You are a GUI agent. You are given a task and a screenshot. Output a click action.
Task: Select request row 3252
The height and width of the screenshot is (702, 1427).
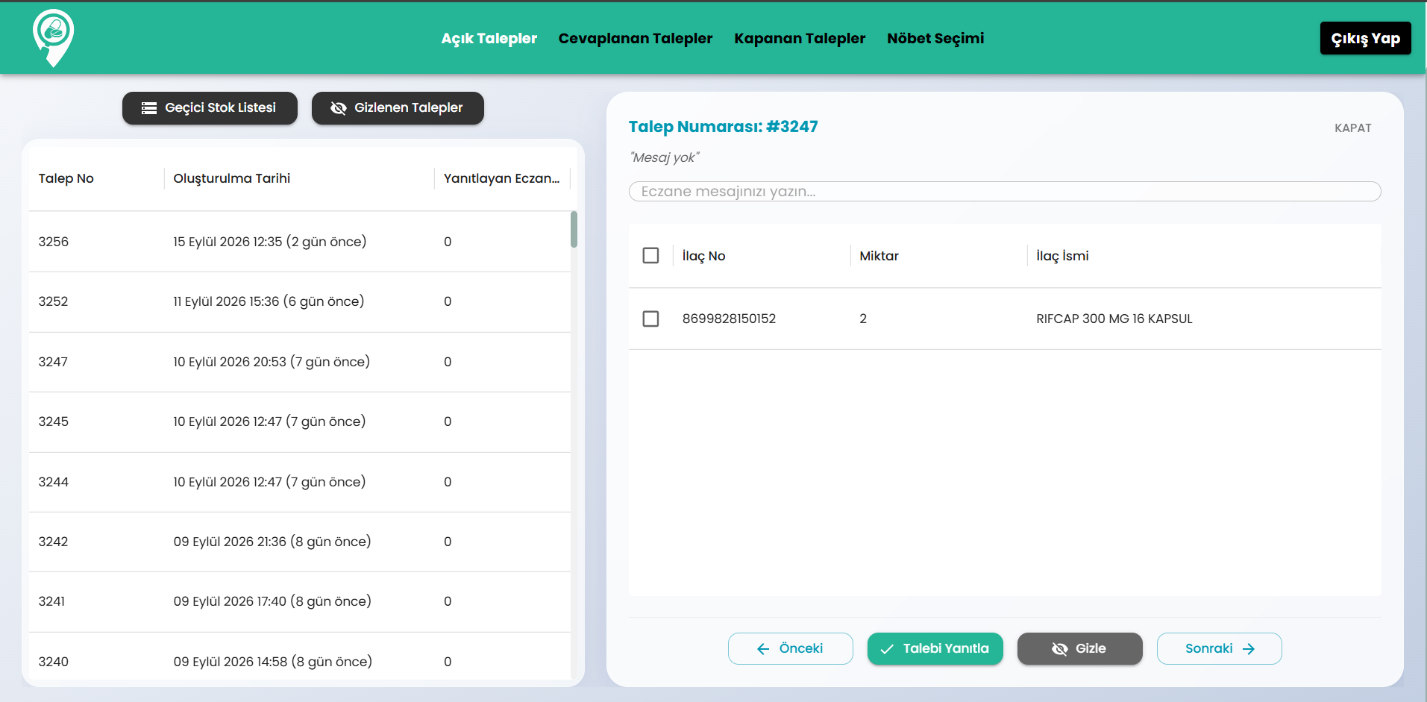(299, 301)
